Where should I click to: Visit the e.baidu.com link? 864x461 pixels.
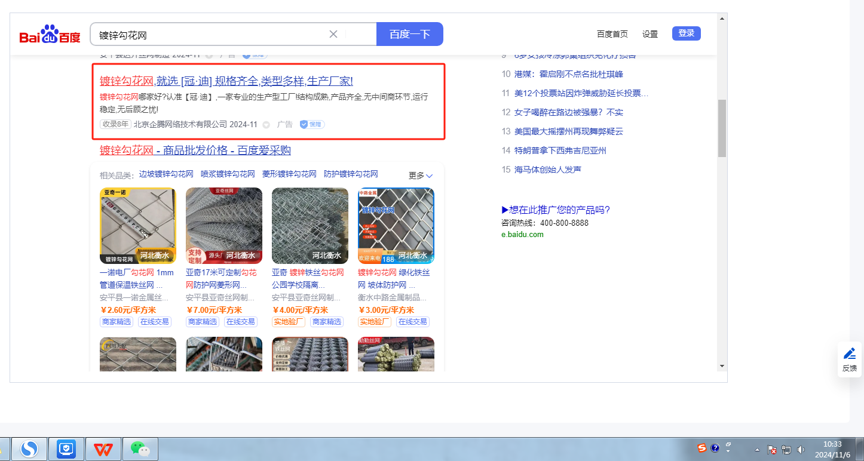pyautogui.click(x=523, y=235)
